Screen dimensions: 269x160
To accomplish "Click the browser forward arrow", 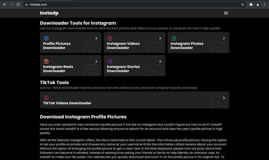I will pyautogui.click(x=11, y=5).
